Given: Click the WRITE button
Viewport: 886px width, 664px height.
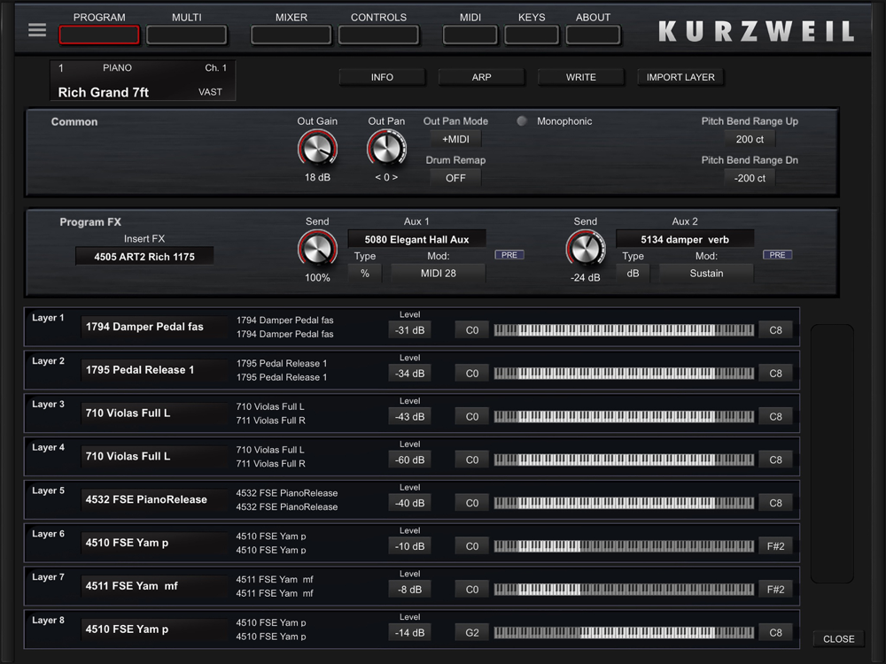Looking at the screenshot, I should [x=581, y=77].
